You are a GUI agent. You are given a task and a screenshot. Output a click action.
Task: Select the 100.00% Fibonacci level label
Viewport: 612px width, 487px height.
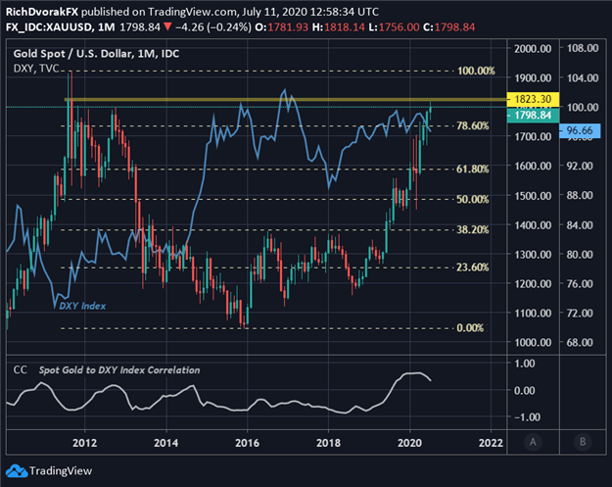pyautogui.click(x=476, y=71)
